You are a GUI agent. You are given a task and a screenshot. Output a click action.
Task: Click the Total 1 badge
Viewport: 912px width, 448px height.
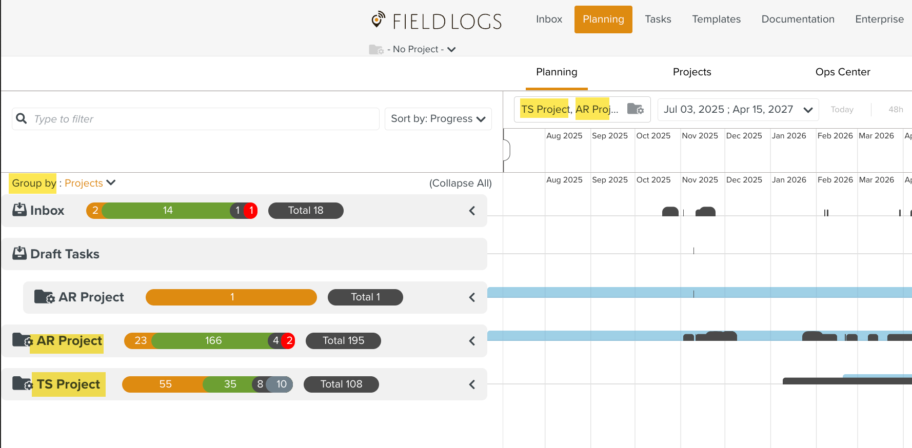coord(365,297)
